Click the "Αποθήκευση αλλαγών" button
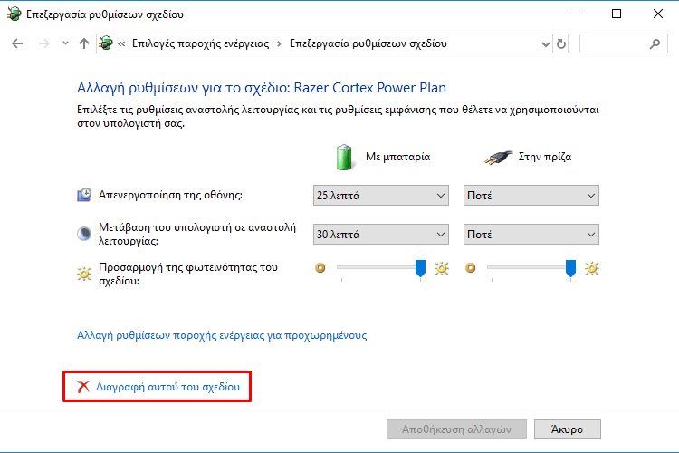Viewport: 679px width, 453px height. tap(456, 429)
